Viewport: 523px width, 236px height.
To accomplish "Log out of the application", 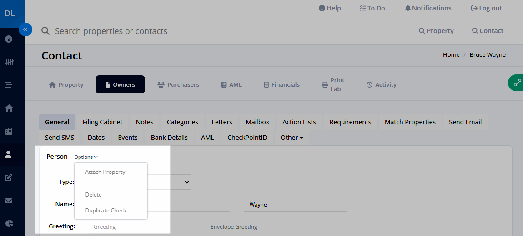I will pos(486,8).
